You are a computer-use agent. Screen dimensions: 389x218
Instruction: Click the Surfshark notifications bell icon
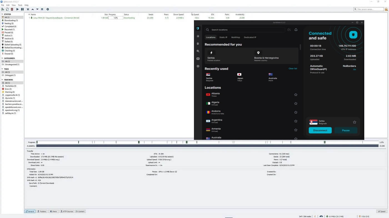coord(296,30)
